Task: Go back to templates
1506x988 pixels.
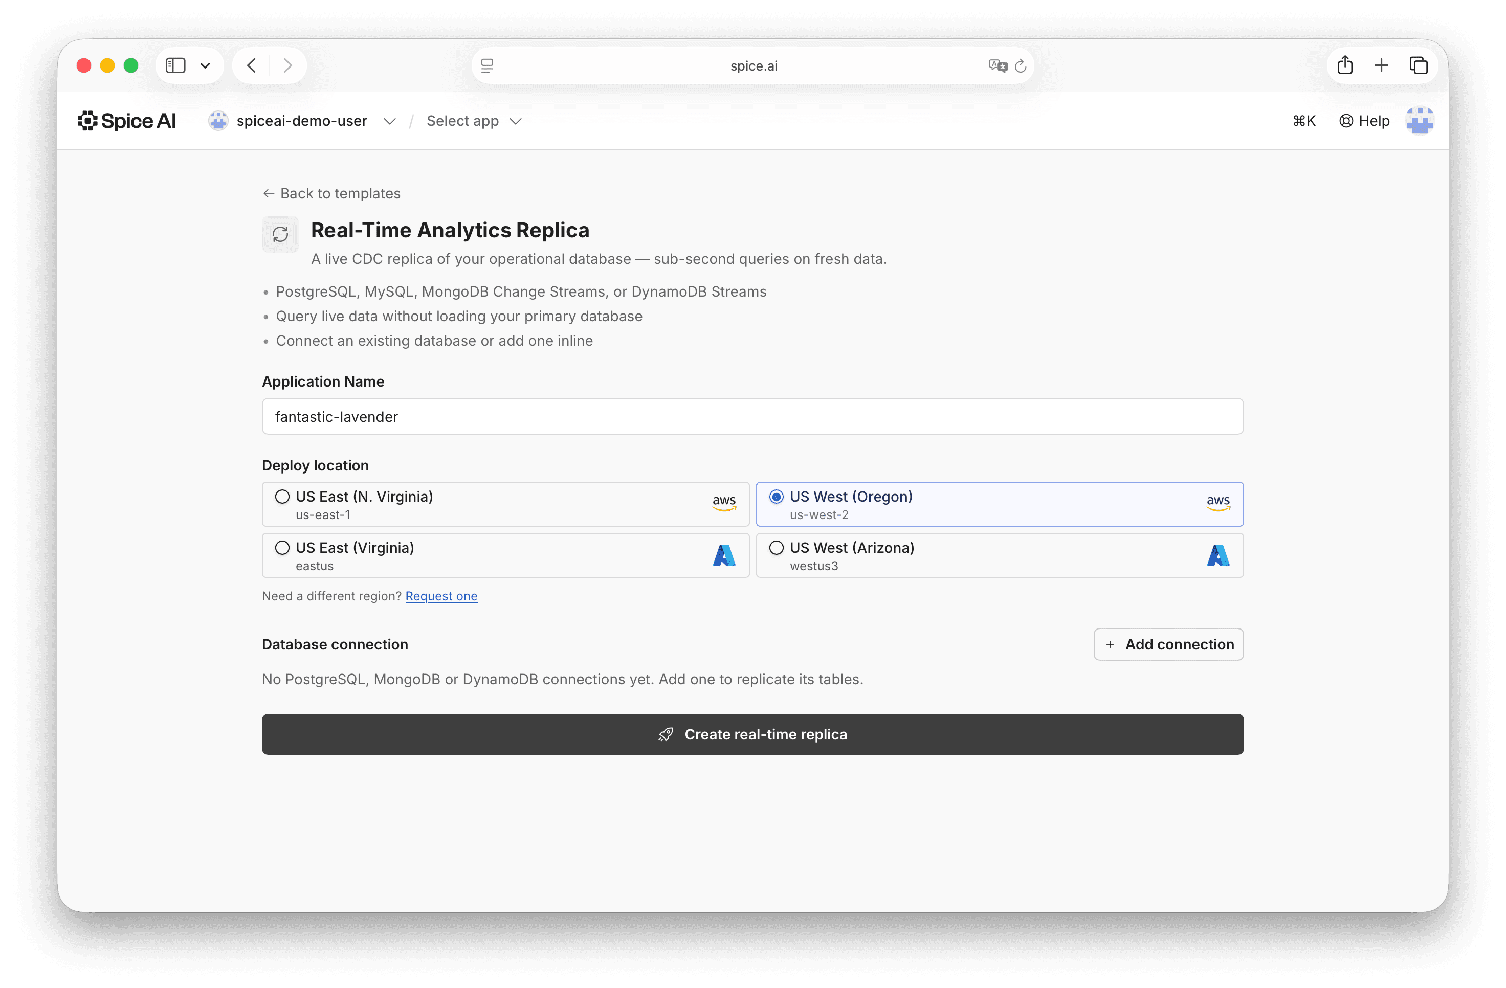Action: click(x=331, y=193)
